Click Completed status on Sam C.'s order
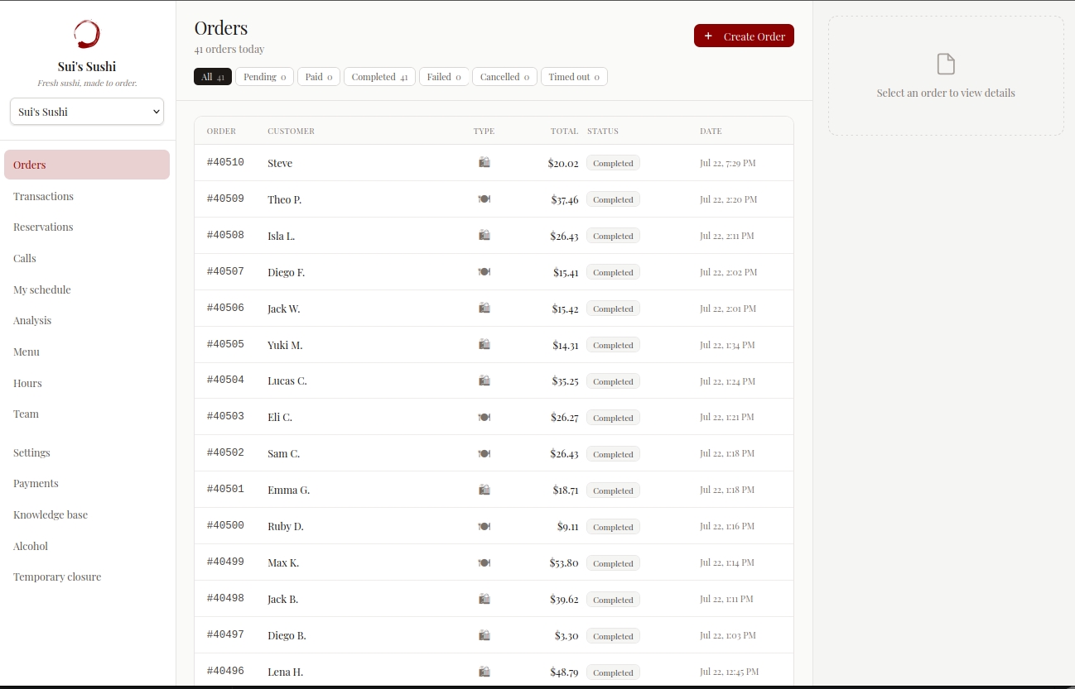The width and height of the screenshot is (1075, 689). (x=613, y=454)
